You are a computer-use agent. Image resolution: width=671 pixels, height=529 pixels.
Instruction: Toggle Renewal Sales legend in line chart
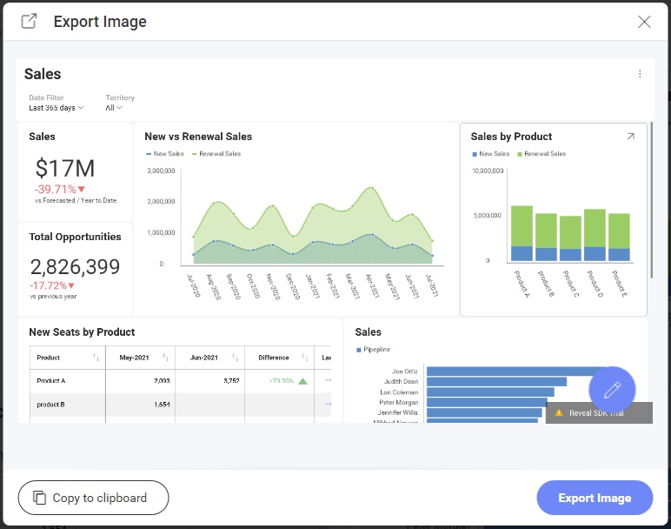216,154
